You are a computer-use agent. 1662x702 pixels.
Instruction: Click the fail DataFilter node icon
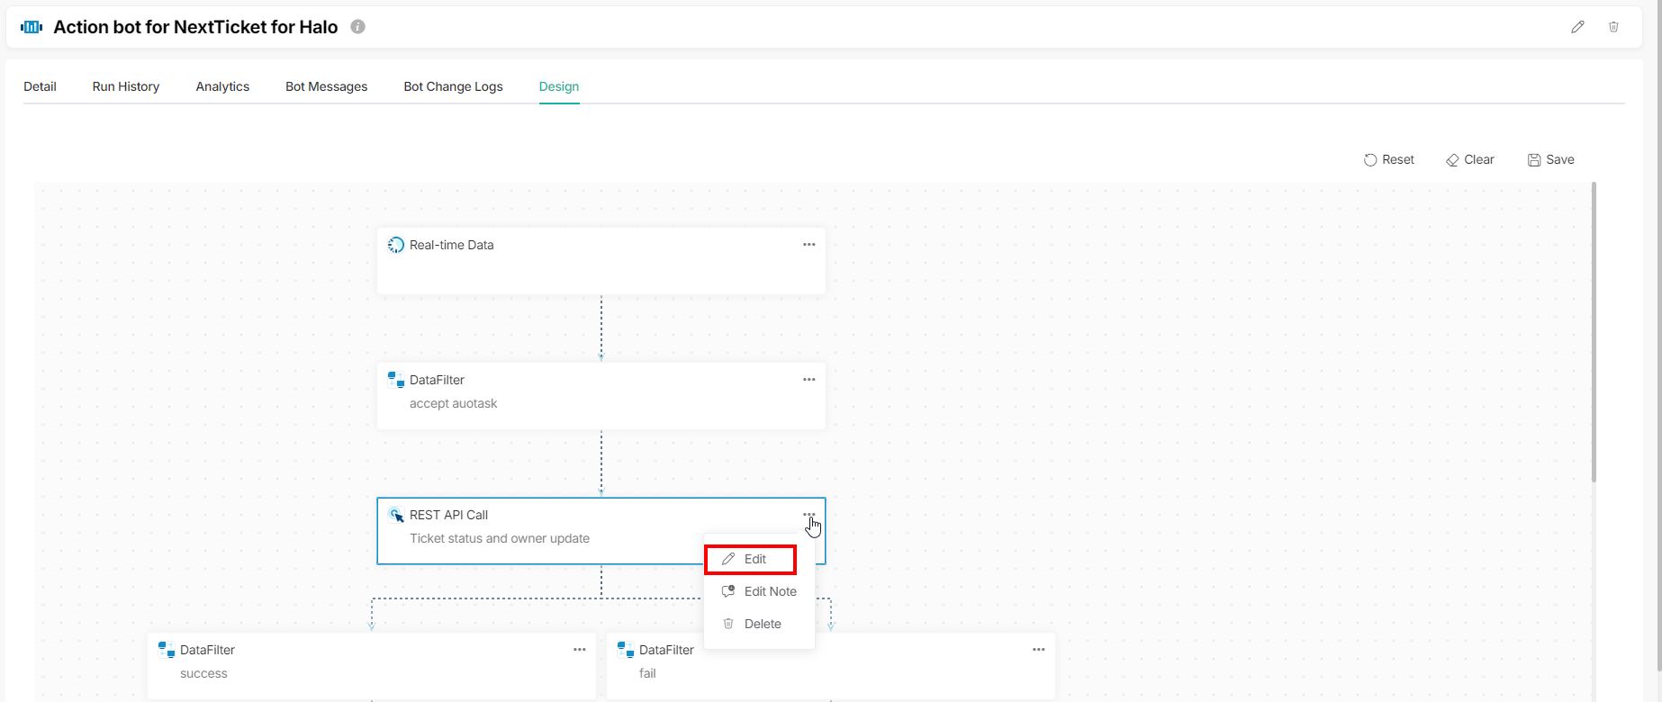[x=625, y=650]
